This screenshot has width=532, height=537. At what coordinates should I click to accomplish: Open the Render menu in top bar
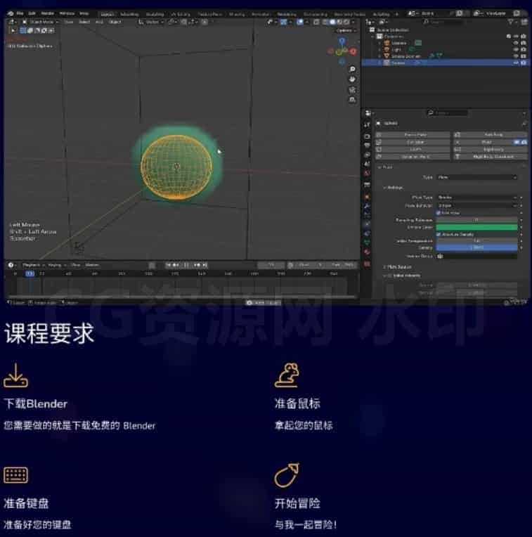tap(48, 13)
